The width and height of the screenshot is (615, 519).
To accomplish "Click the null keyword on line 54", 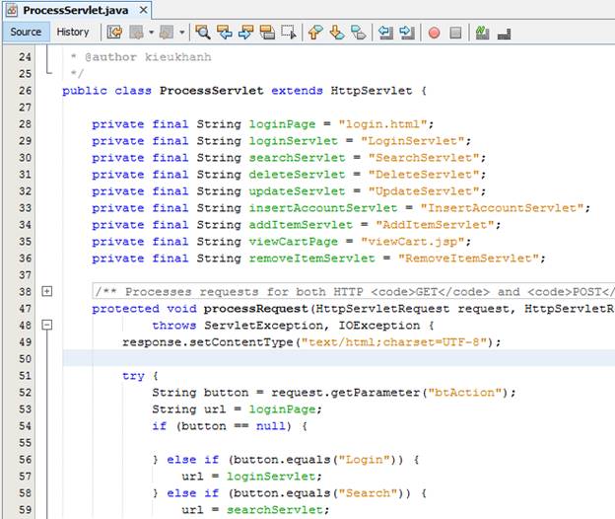I will (x=271, y=426).
